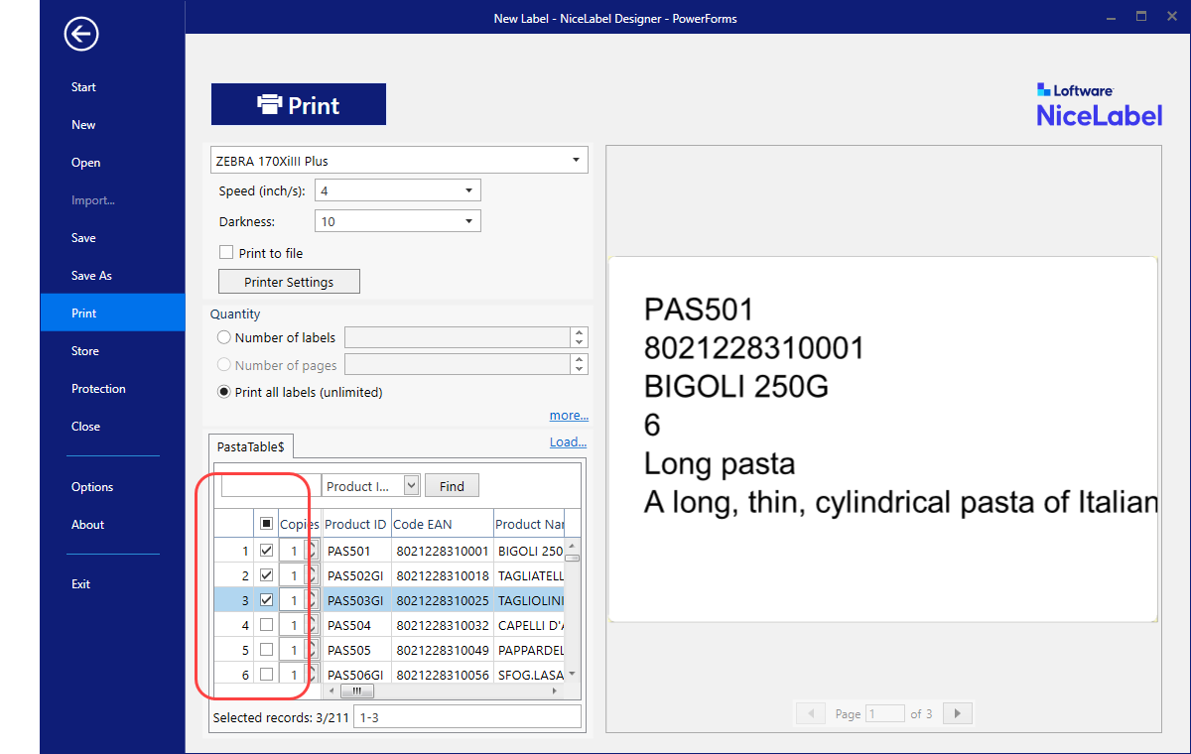Uncheck the checkbox for row PAS501
This screenshot has height=754, width=1191.
(266, 550)
